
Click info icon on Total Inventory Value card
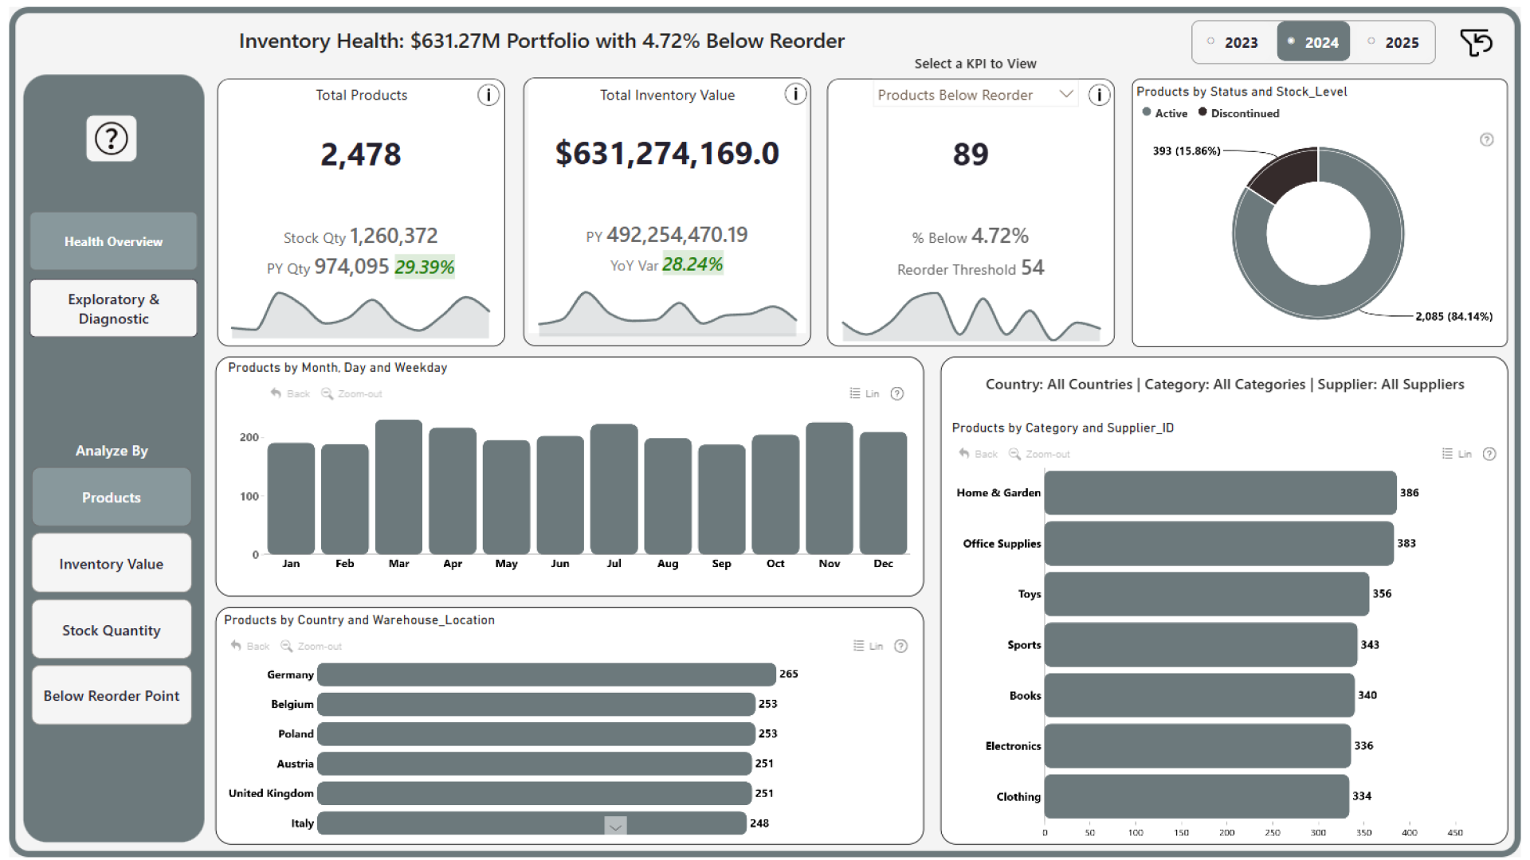[x=794, y=94]
